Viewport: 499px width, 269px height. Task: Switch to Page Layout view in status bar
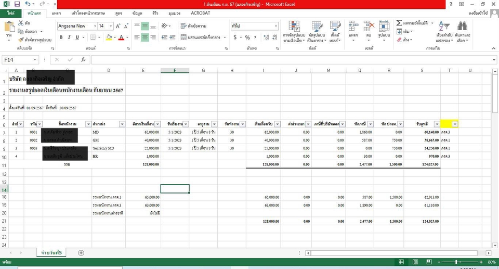point(415,262)
